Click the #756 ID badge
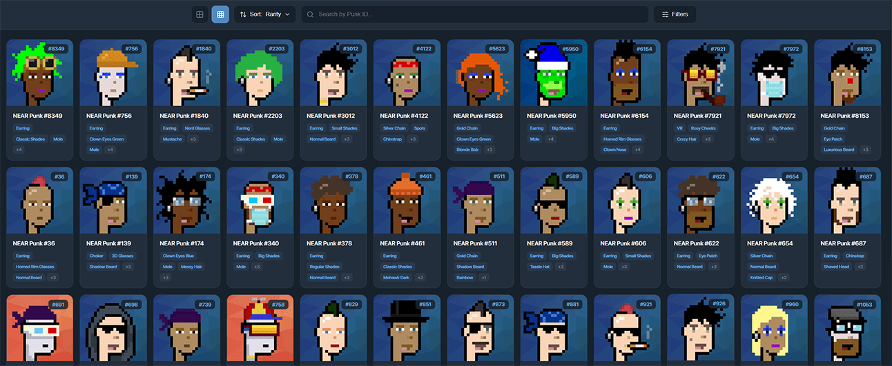 click(130, 49)
